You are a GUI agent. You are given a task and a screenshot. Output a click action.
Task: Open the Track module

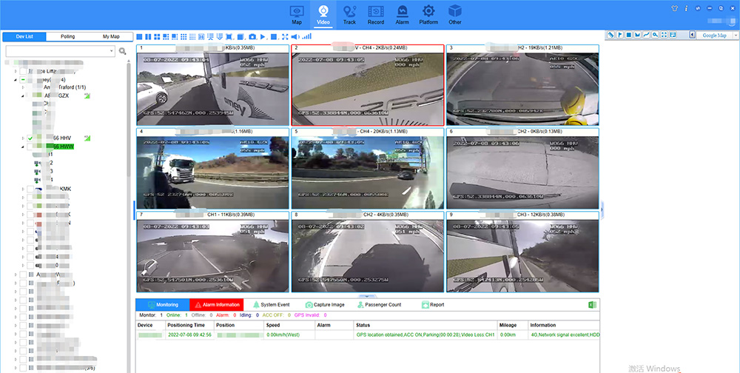coord(349,13)
